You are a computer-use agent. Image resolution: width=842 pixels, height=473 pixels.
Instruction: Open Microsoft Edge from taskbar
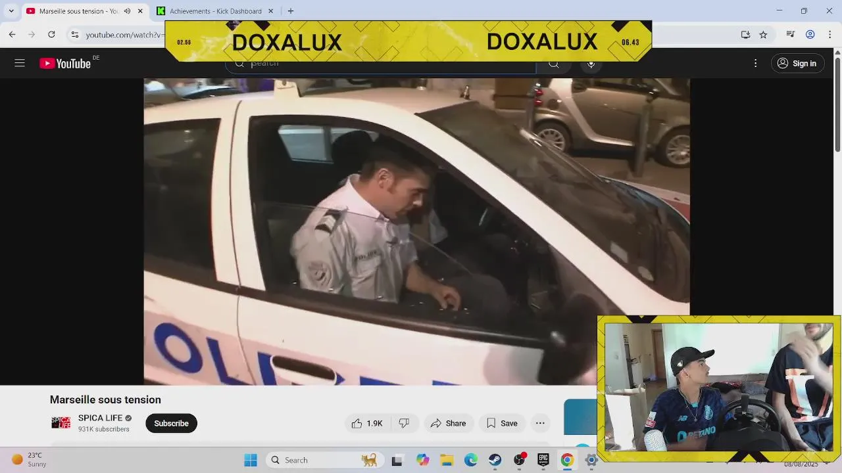click(471, 461)
